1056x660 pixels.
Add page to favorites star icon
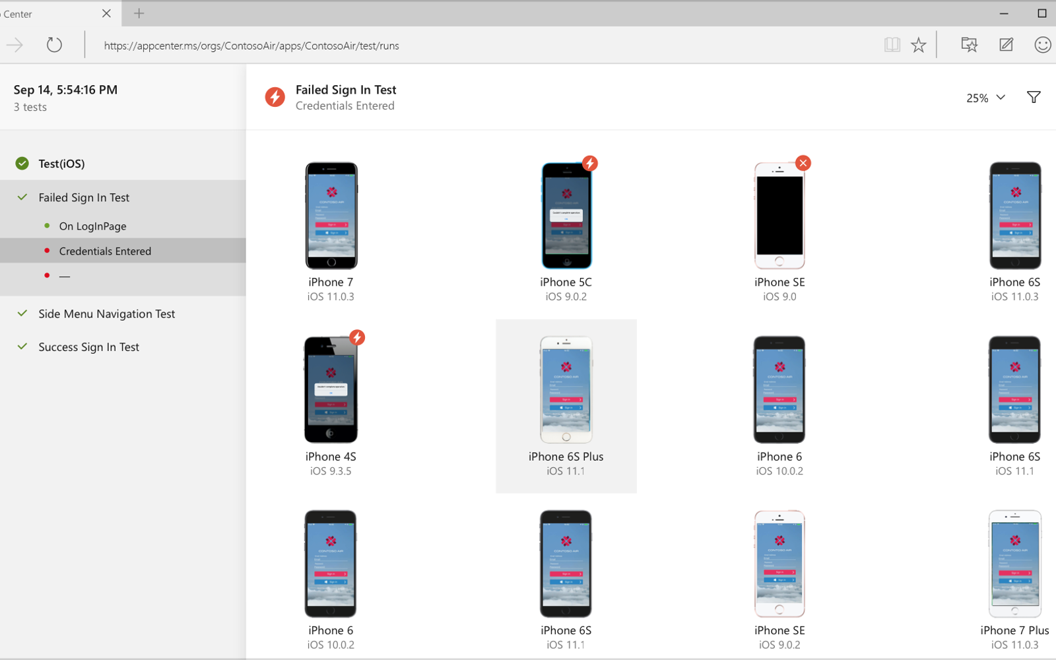tap(918, 45)
